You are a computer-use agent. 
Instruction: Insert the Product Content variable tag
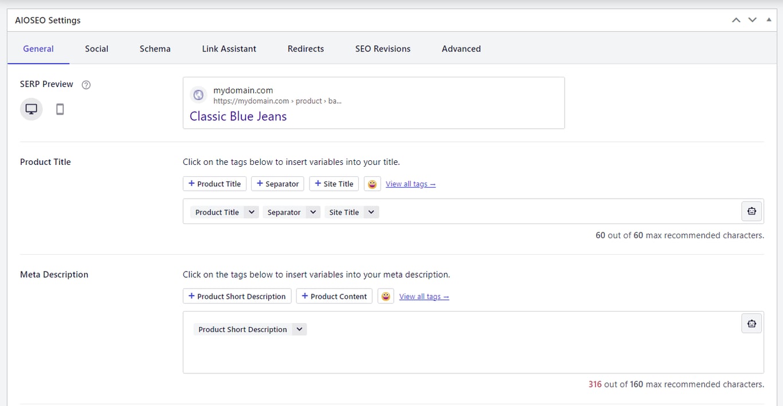(x=334, y=296)
